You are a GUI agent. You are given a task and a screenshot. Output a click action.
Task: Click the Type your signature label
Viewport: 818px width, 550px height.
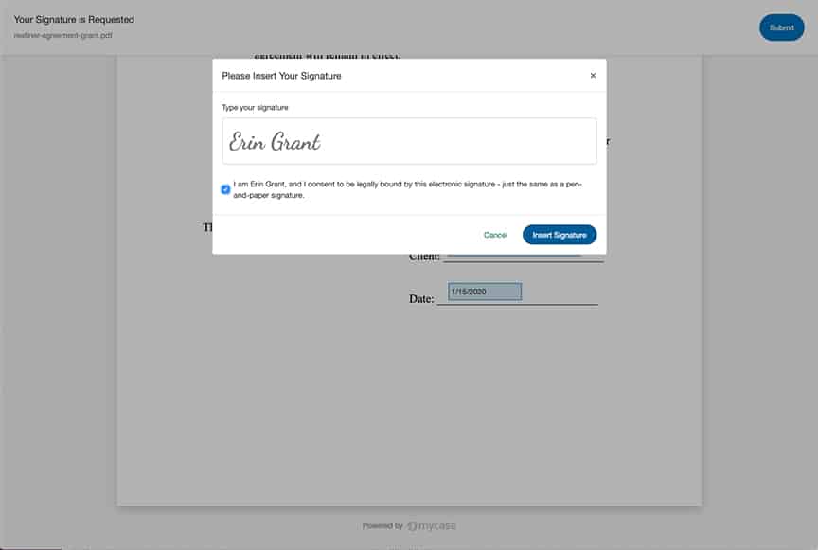pyautogui.click(x=255, y=108)
